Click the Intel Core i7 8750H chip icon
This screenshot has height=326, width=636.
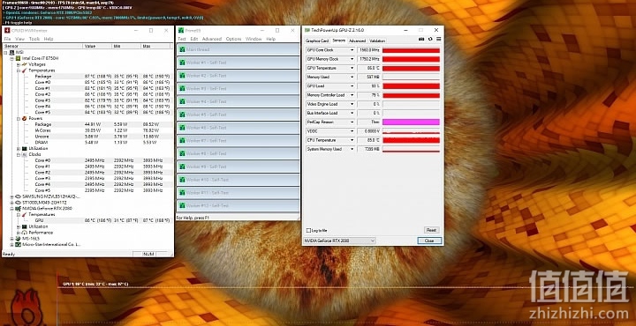click(19, 58)
